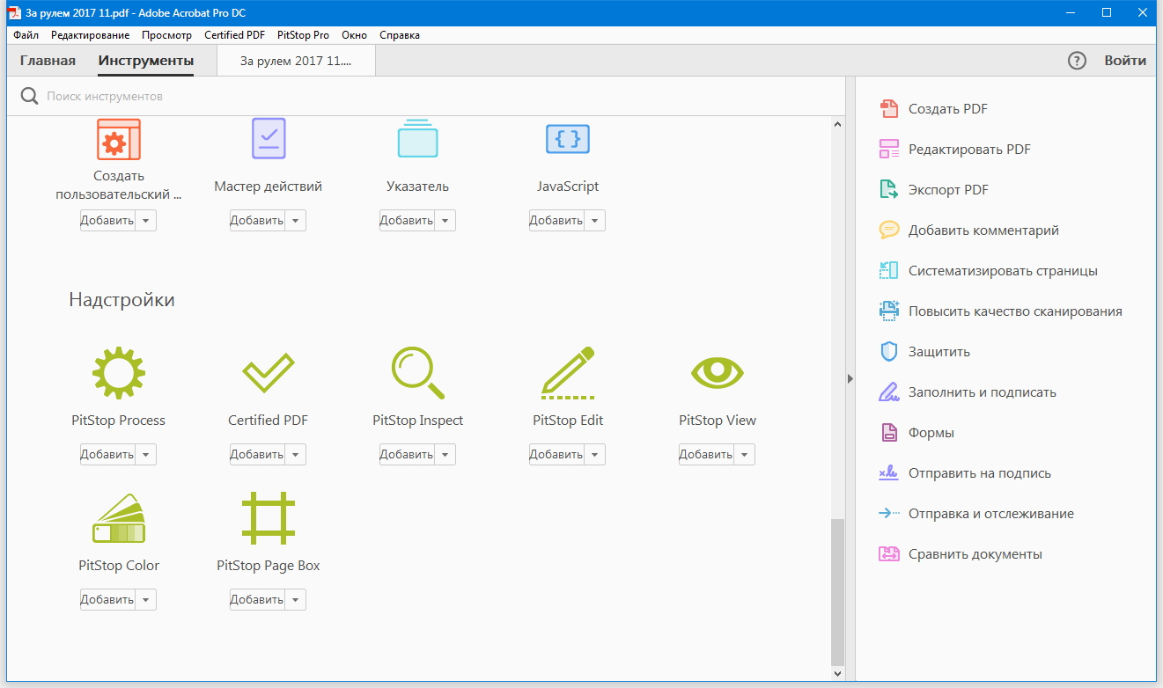Select Редактировать PDF in the right pane
Viewport: 1163px width, 688px height.
click(x=954, y=150)
